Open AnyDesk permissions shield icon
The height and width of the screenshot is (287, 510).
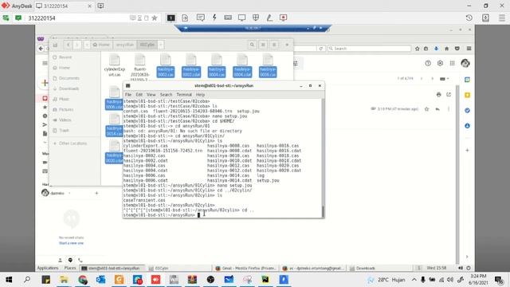point(256,18)
